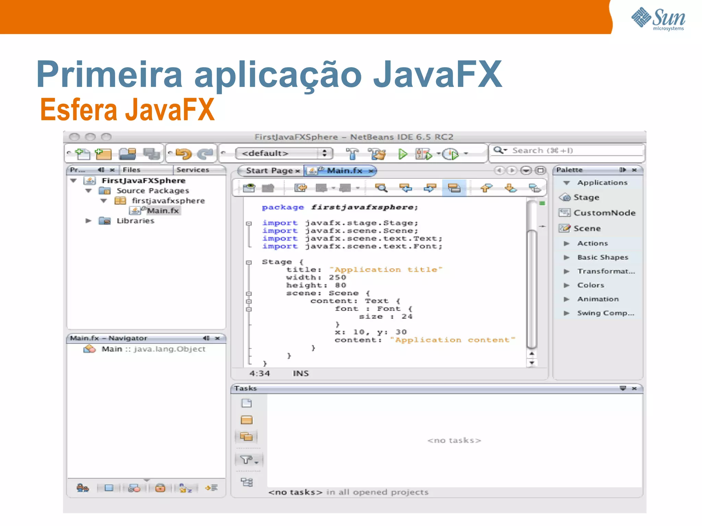Viewport: 702px width, 526px height.
Task: Run the main project with green play icon
Action: click(403, 154)
